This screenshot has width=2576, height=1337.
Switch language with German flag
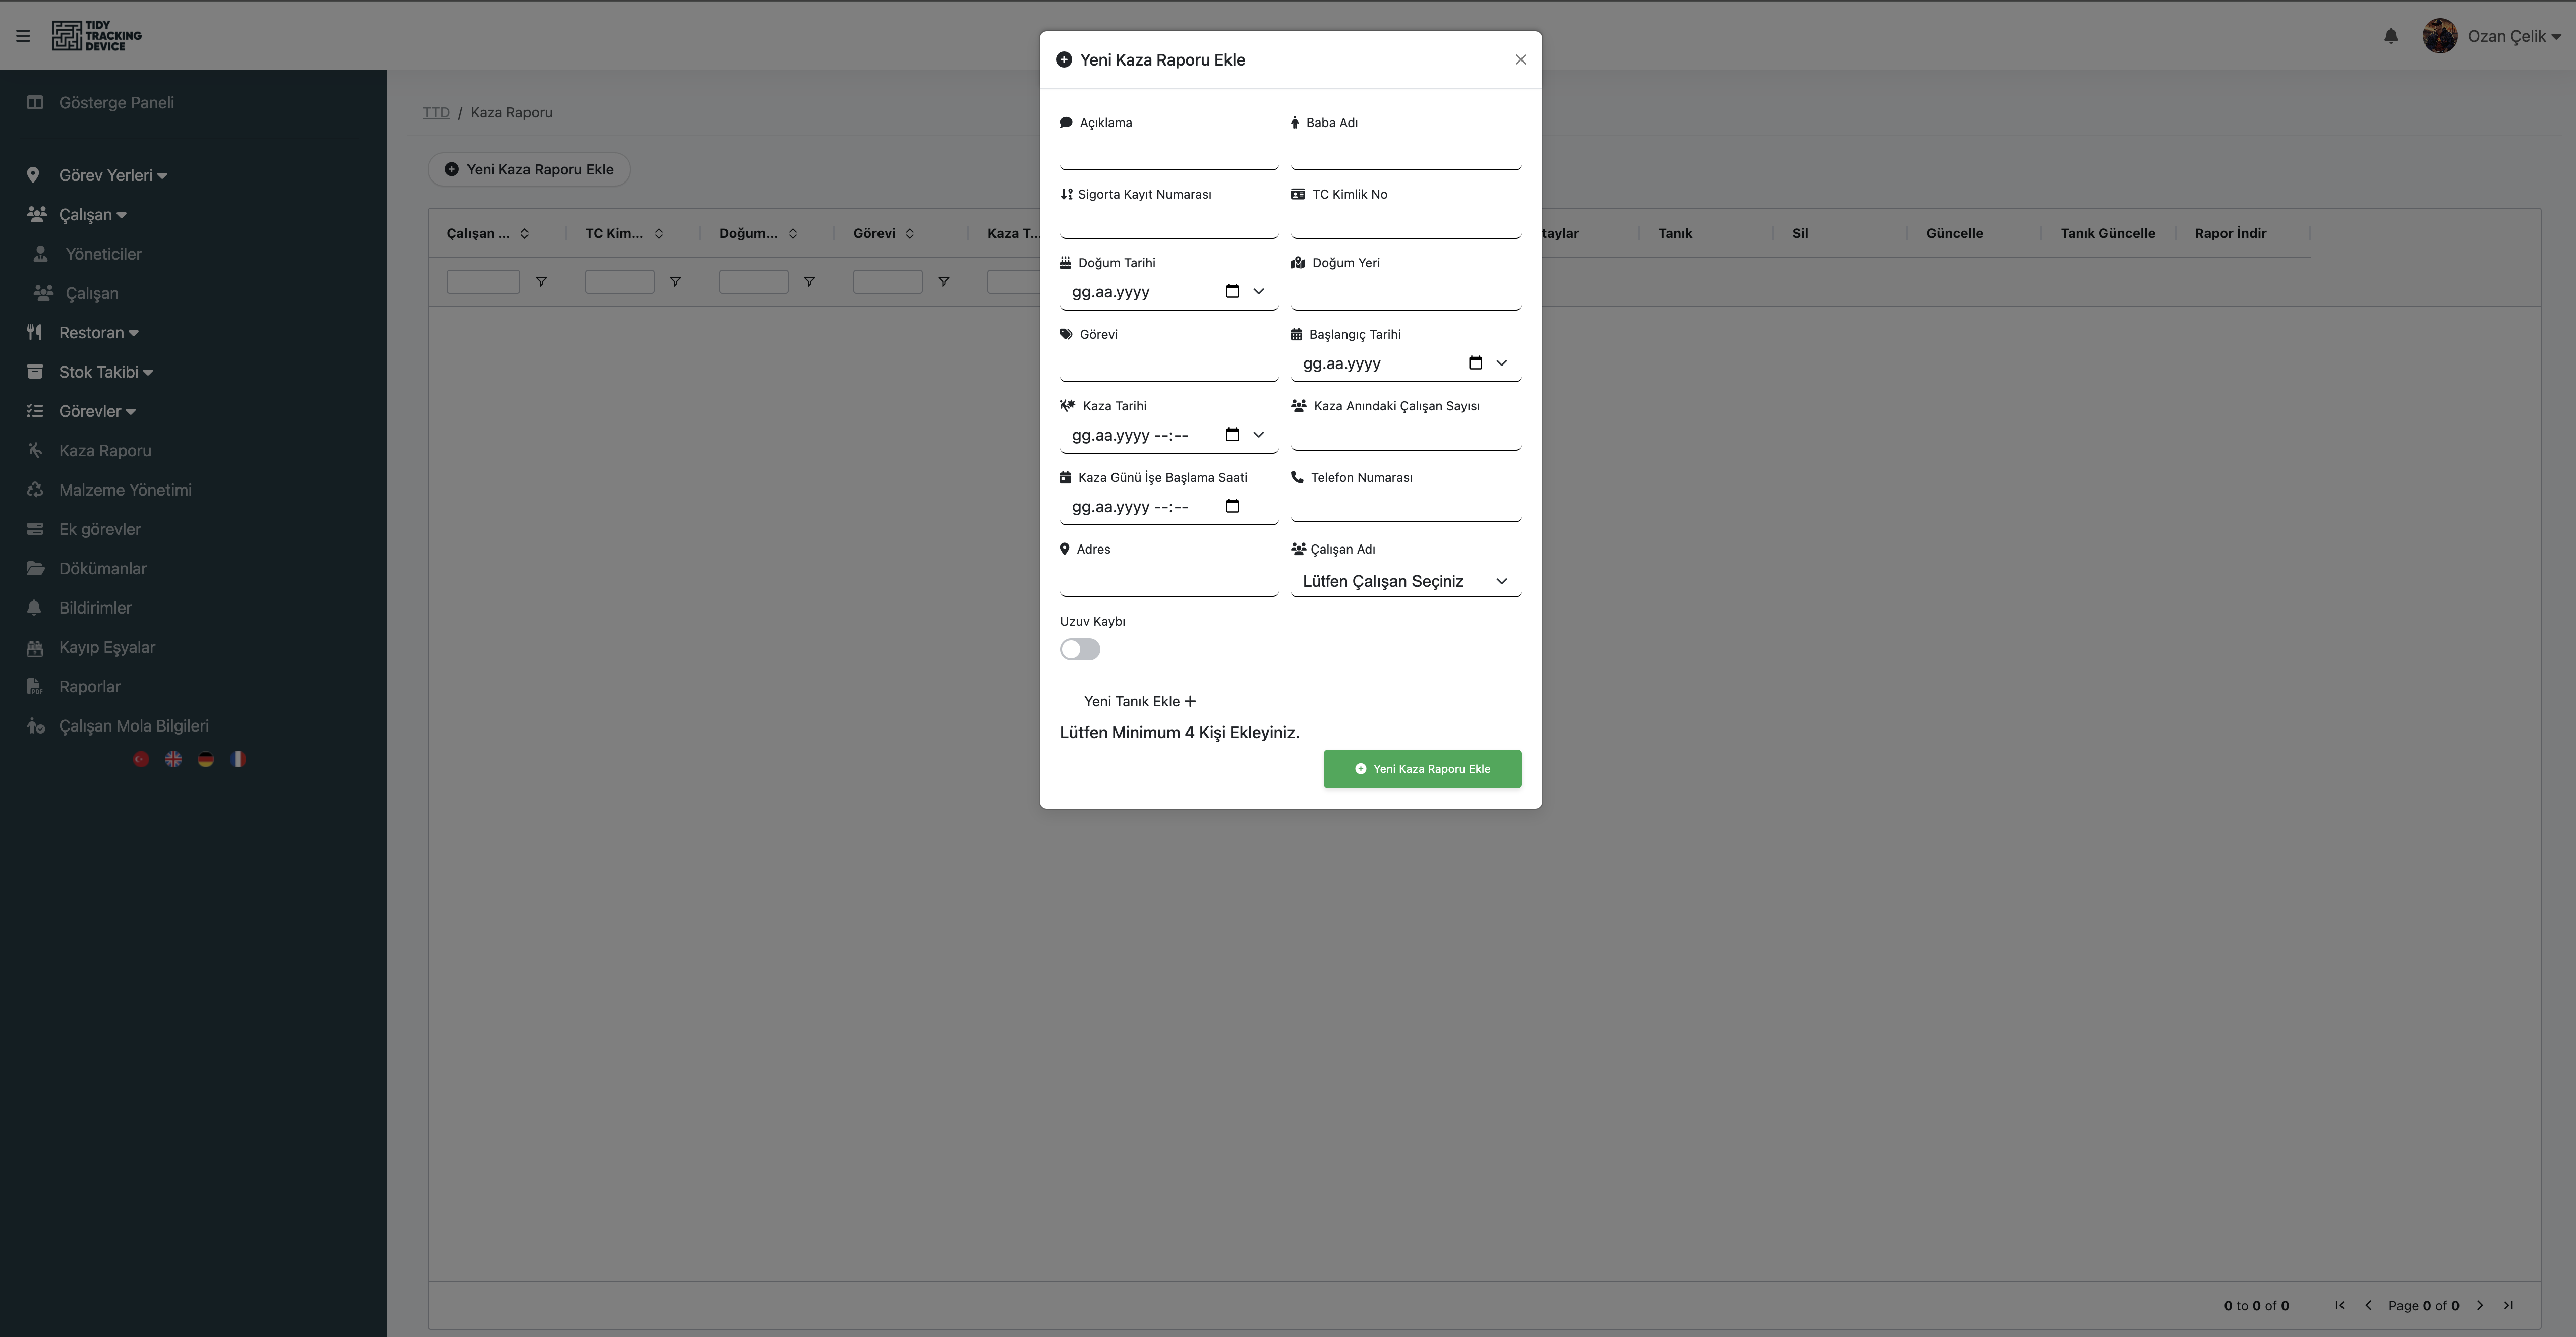click(x=205, y=760)
